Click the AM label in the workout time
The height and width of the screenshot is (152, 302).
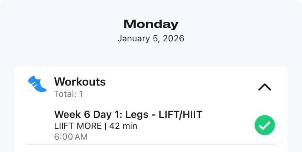(82, 137)
